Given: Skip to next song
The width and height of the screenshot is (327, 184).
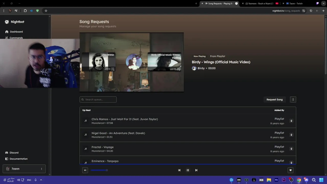Looking at the screenshot, I should (x=196, y=170).
